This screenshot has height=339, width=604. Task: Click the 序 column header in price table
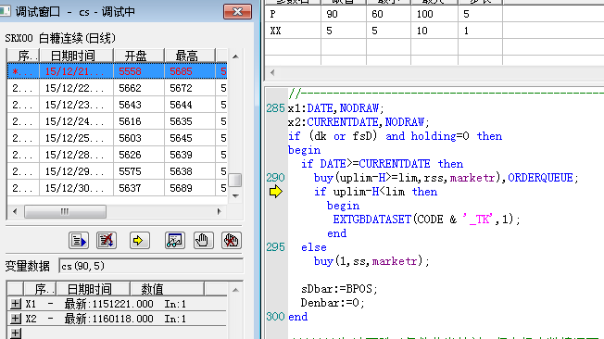pos(23,56)
